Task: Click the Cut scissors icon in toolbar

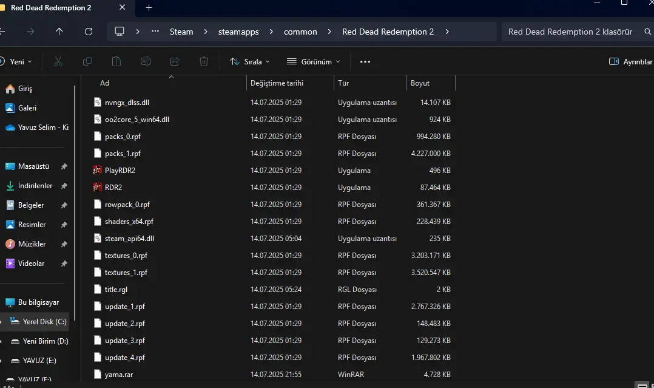Action: (x=58, y=62)
